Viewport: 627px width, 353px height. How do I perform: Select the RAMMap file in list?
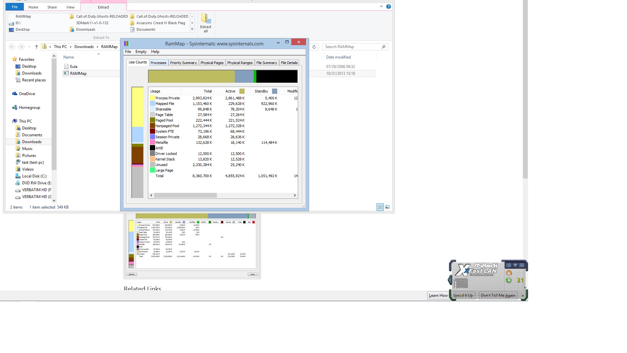click(78, 74)
